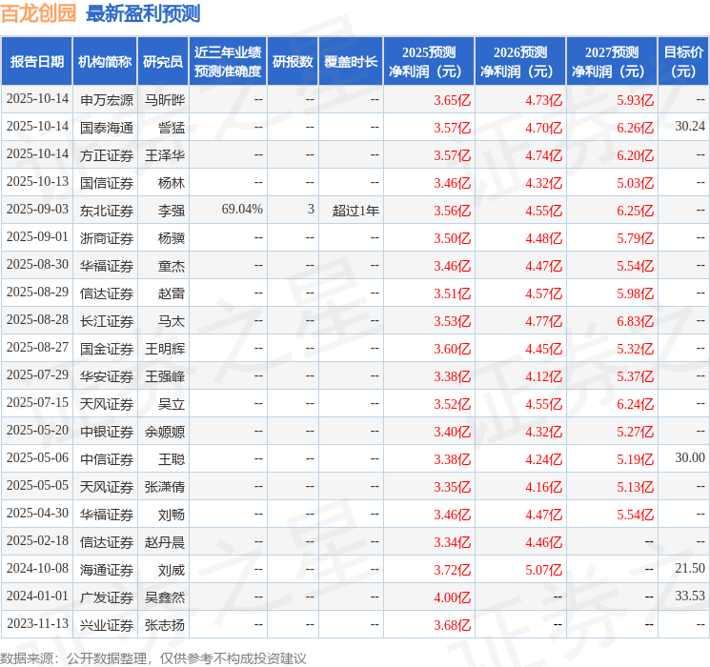Click the 中信证券 target price 30.00
The image size is (710, 667).
pyautogui.click(x=690, y=457)
